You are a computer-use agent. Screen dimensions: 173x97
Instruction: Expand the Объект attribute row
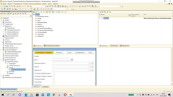tap(100, 18)
